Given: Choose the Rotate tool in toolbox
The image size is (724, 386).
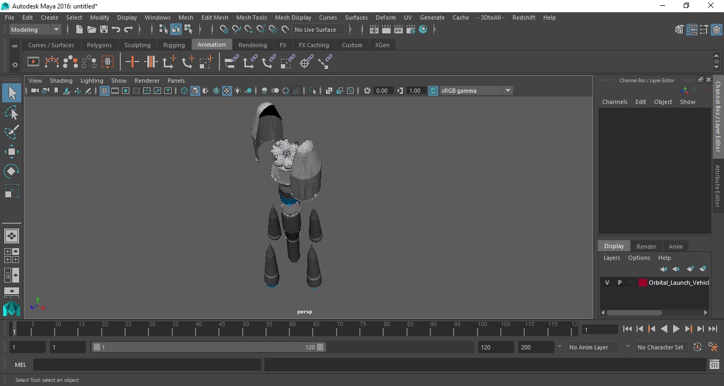Looking at the screenshot, I should tap(12, 171).
